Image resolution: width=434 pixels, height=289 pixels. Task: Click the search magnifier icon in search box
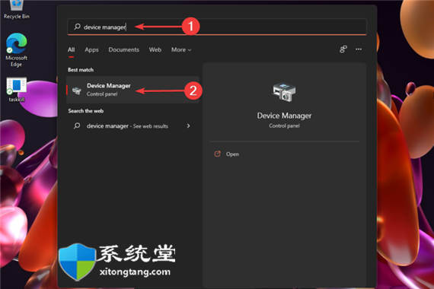tap(77, 27)
